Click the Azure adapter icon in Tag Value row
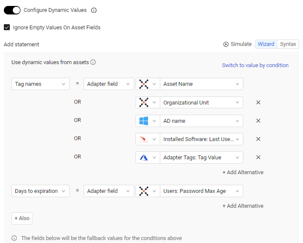 tap(144, 157)
